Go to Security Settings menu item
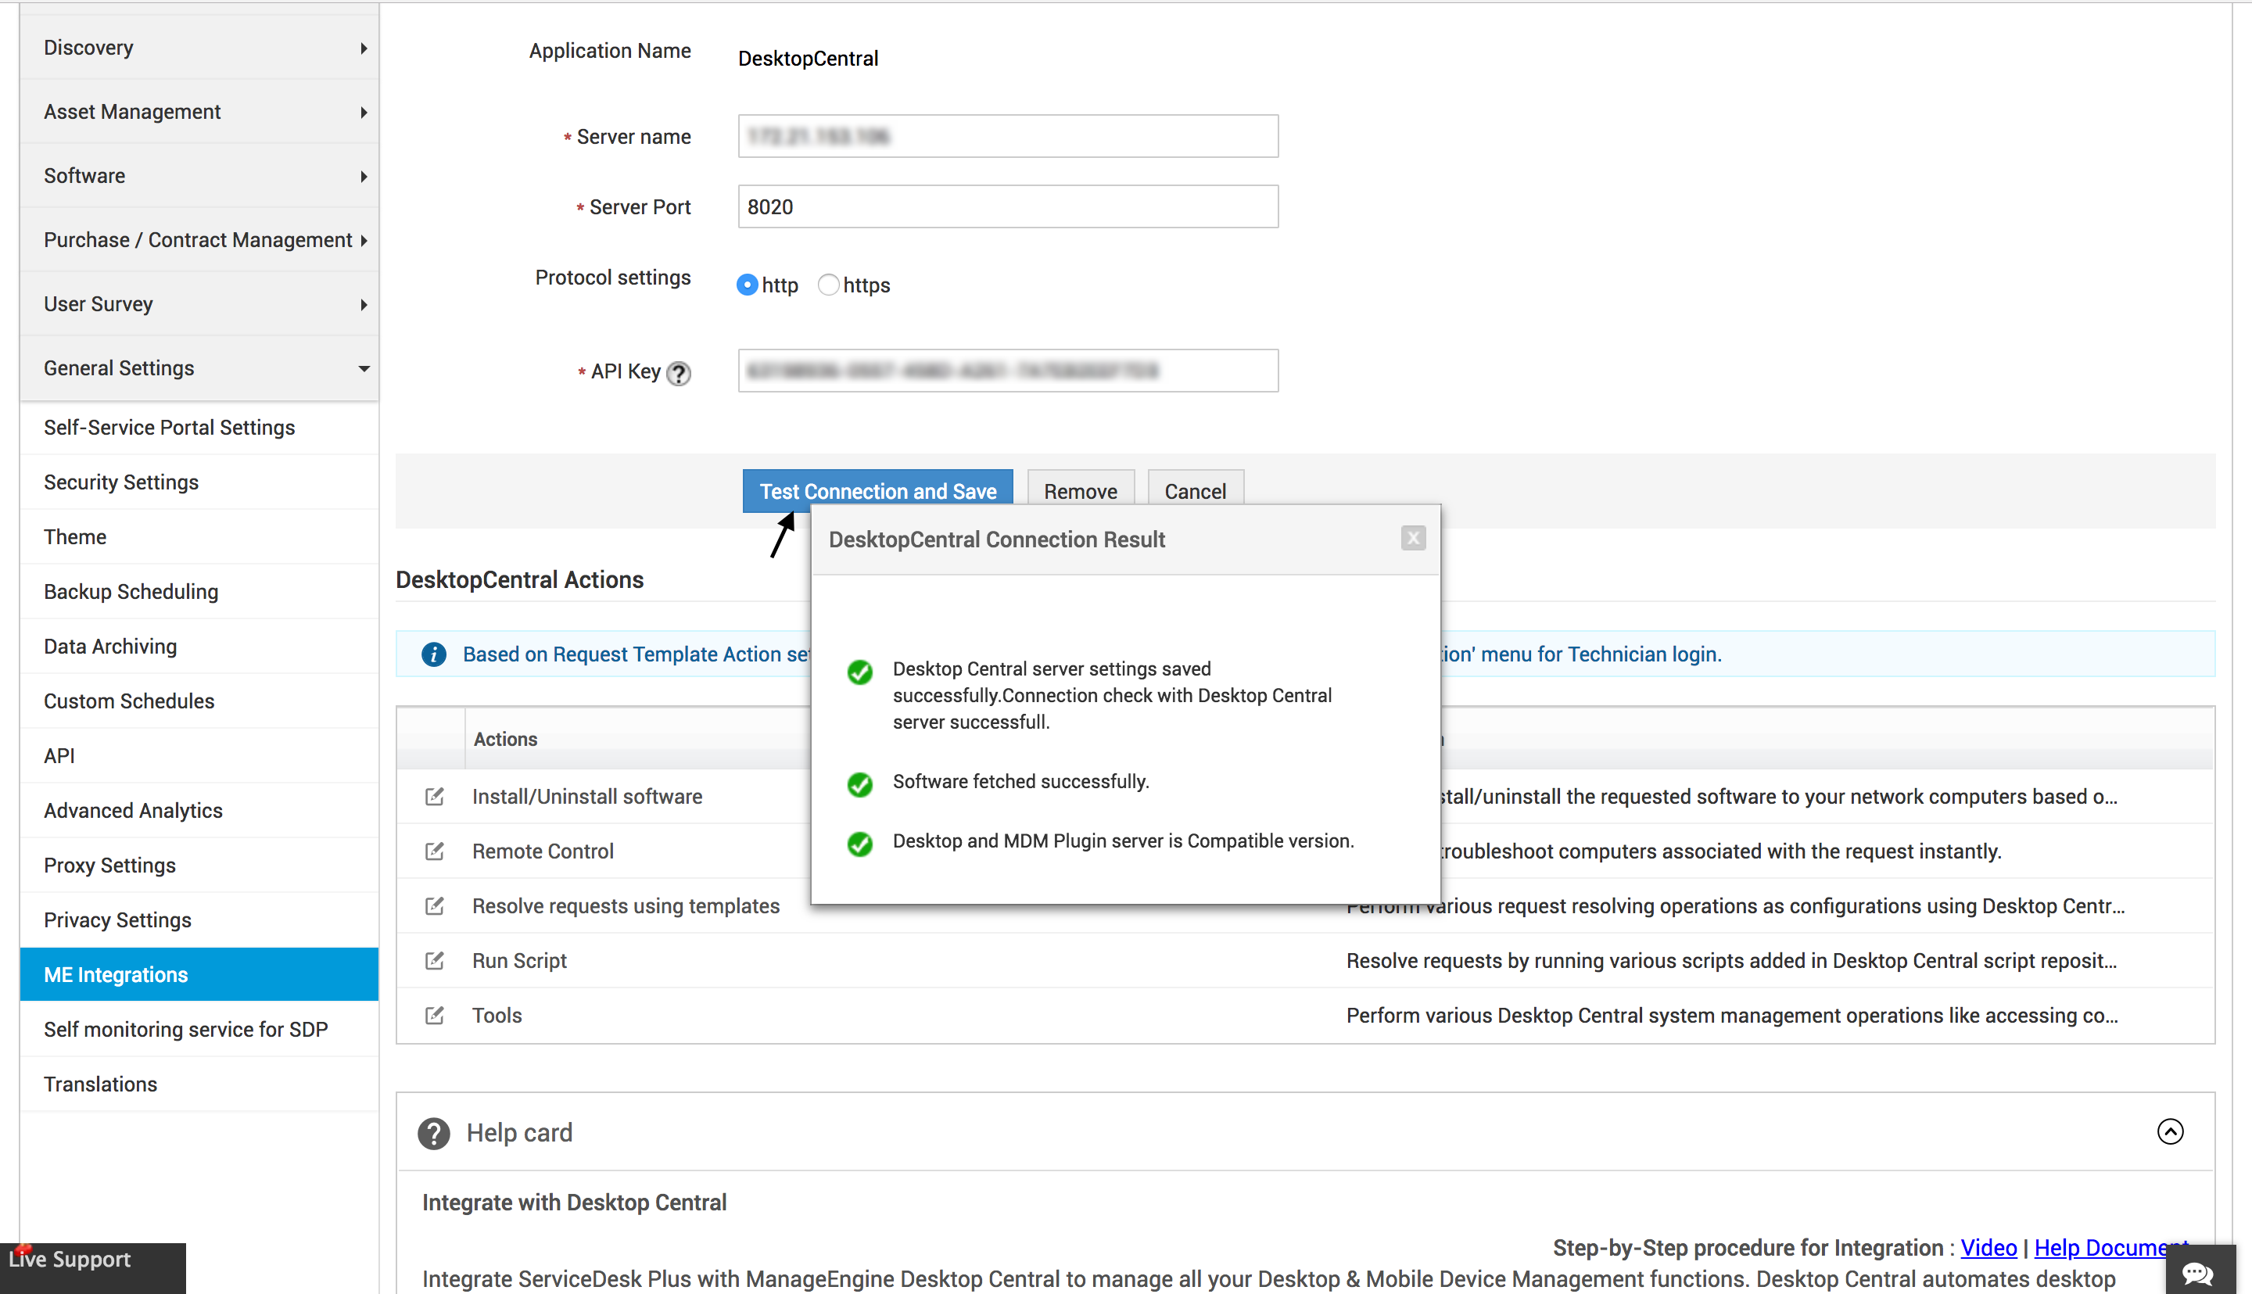This screenshot has width=2252, height=1294. (122, 482)
